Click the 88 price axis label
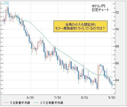 (117, 46)
